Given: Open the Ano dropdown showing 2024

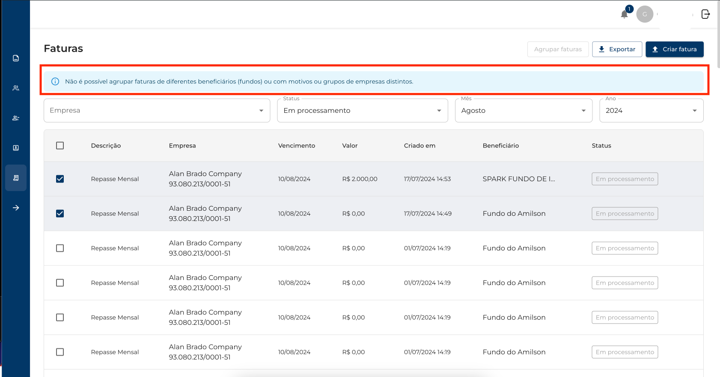Looking at the screenshot, I should click(x=651, y=111).
